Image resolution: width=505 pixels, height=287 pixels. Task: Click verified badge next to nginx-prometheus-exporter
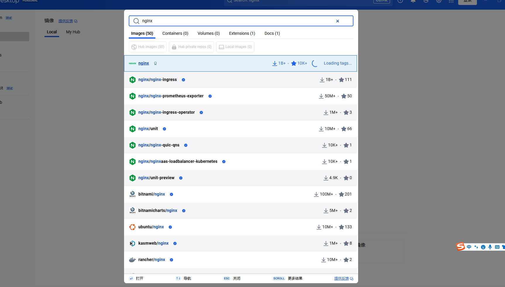pyautogui.click(x=210, y=96)
